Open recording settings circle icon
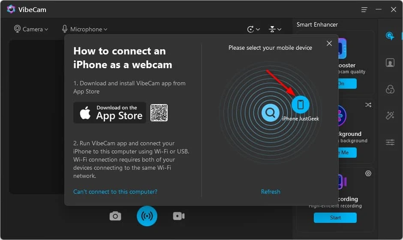 pos(368,174)
